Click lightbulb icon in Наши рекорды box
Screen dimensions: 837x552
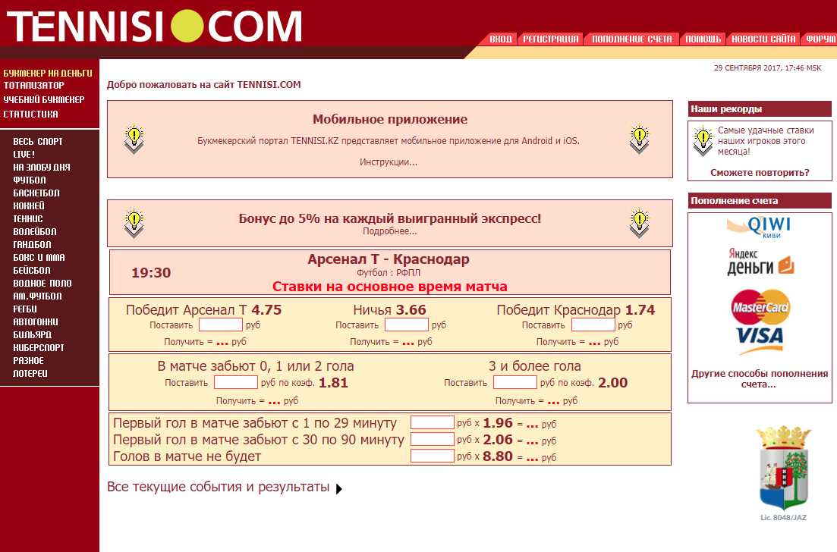point(703,140)
